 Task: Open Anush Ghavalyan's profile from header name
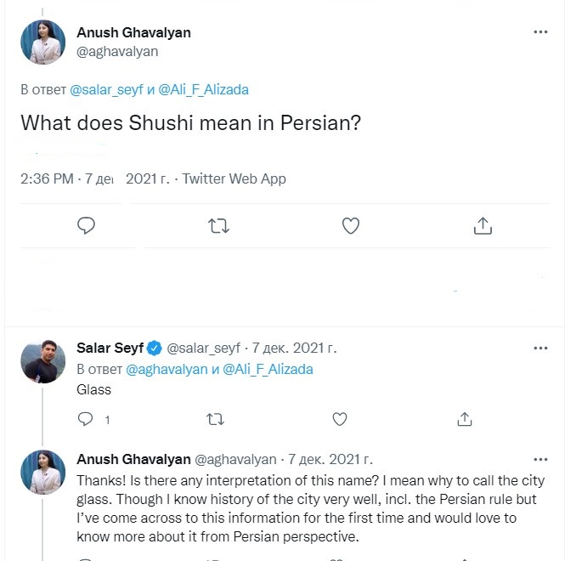point(133,32)
